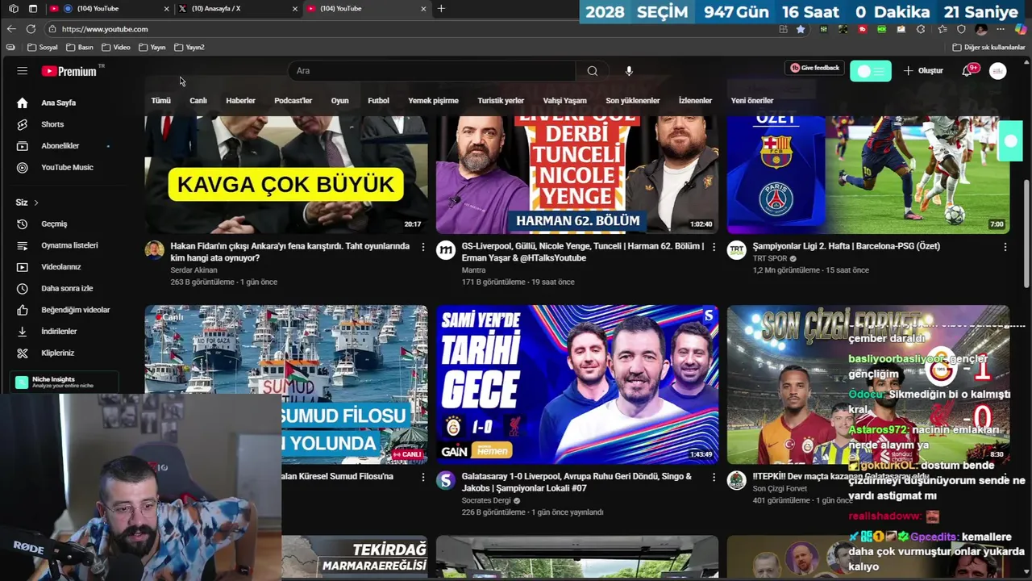Screen dimensions: 1032x581
Task: Open options menu for Harman 62. Bölüm video
Action: [714, 247]
